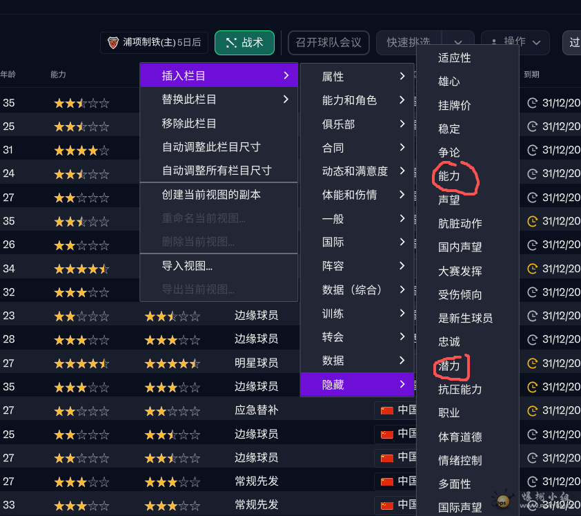Click contract clock icon in age 31 row

[532, 150]
